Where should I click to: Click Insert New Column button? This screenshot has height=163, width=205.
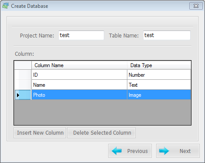[x=40, y=133]
